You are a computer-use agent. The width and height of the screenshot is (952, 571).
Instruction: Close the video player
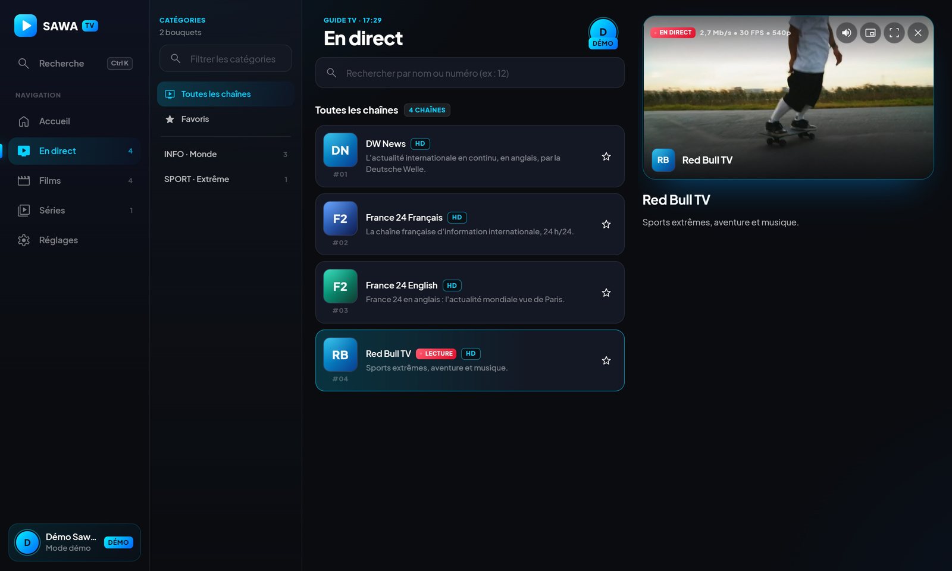918,33
